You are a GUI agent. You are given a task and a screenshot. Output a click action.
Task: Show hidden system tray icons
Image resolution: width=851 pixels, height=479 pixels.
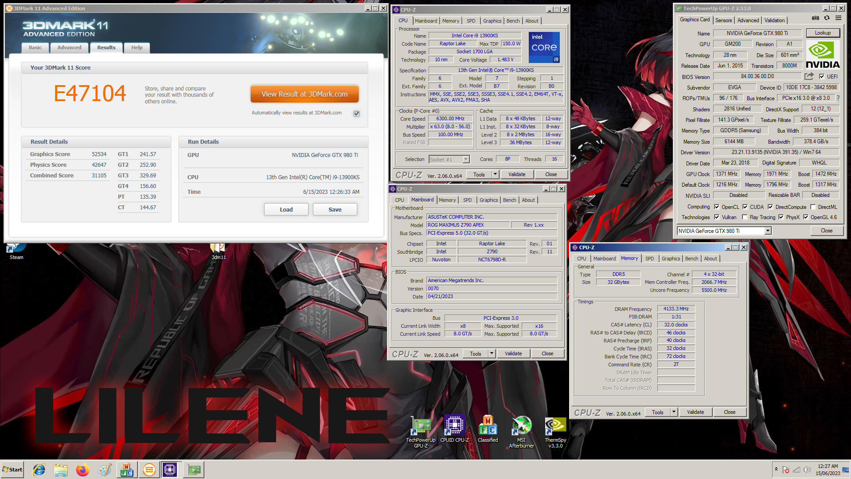(776, 469)
